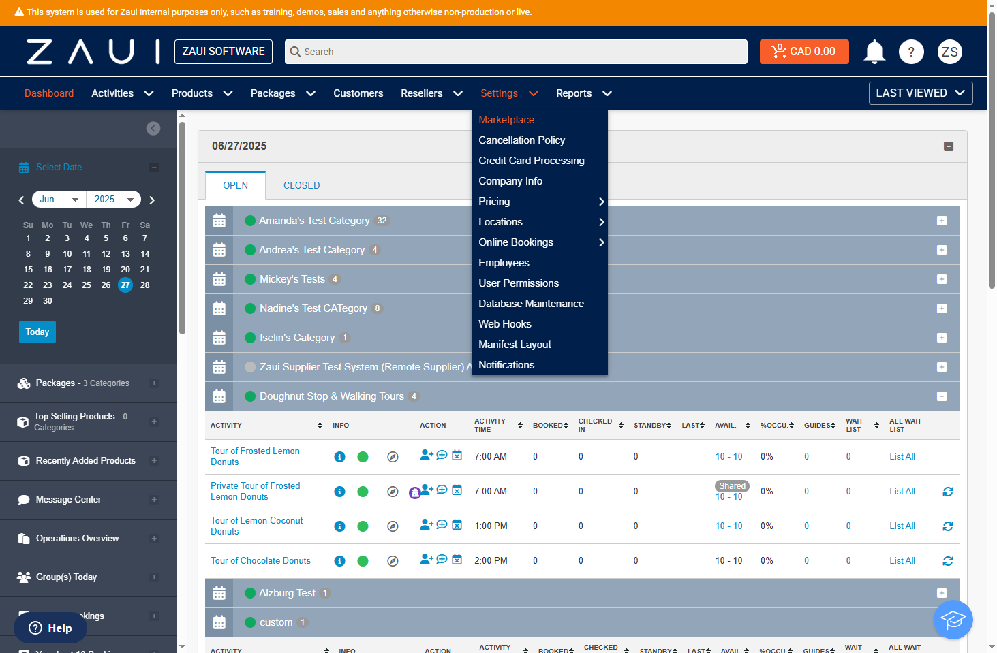
Task: Switch to the CLOSED tab
Action: [x=302, y=185]
